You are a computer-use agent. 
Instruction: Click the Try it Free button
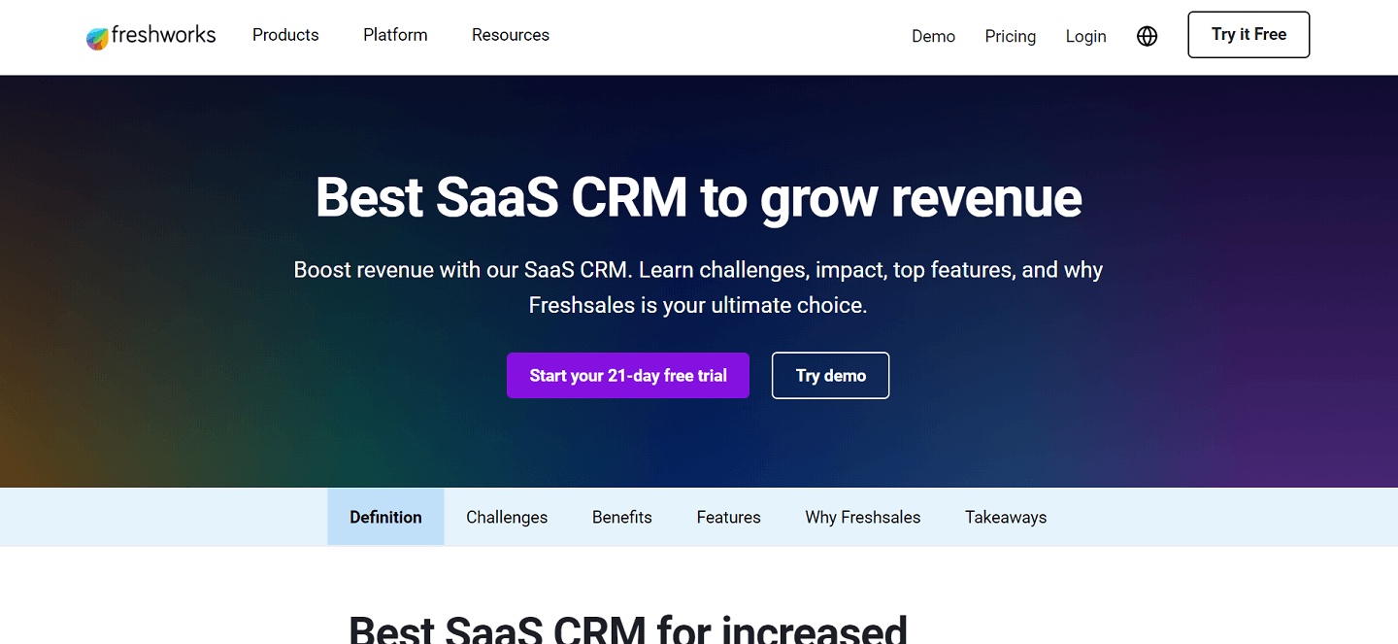1248,34
